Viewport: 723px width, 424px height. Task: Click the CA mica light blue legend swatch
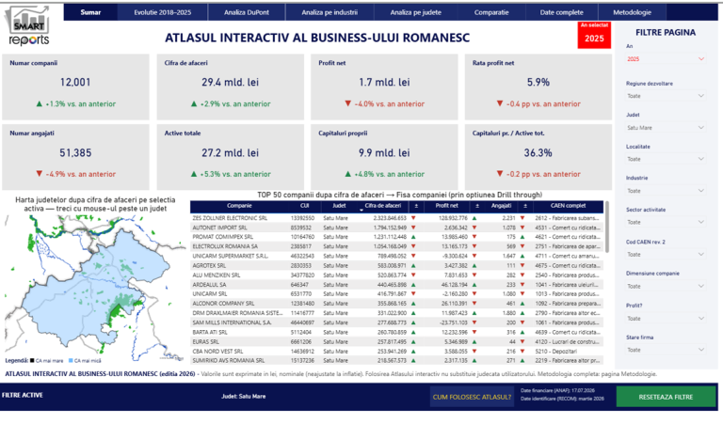point(71,360)
